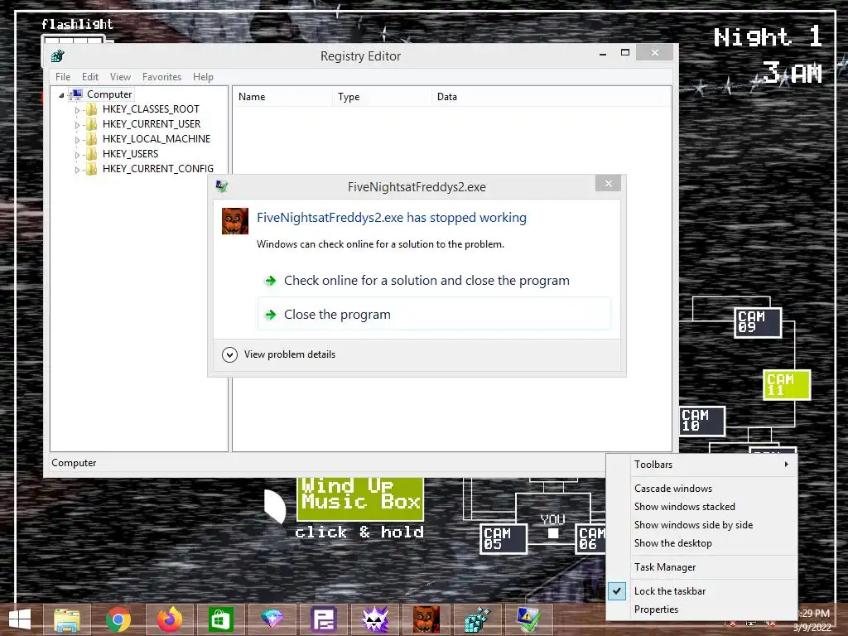Expand the HKEY_CURRENT_USER node
This screenshot has width=848, height=636.
tap(77, 125)
